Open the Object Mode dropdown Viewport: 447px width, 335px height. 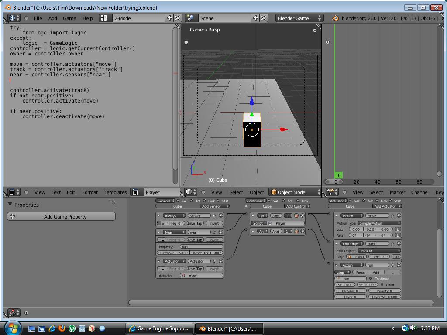pos(296,192)
